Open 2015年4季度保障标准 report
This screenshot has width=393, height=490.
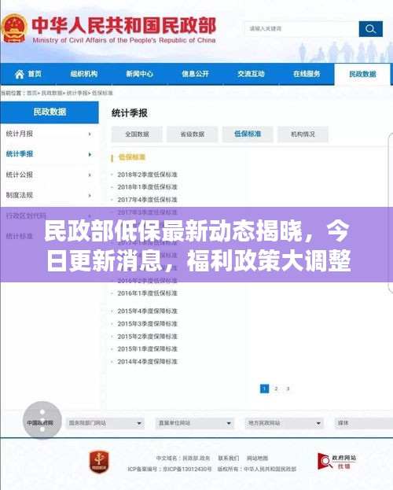tap(148, 311)
